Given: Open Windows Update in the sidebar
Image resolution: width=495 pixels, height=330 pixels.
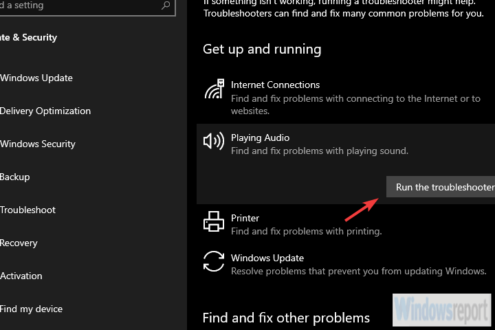Looking at the screenshot, I should [x=36, y=78].
